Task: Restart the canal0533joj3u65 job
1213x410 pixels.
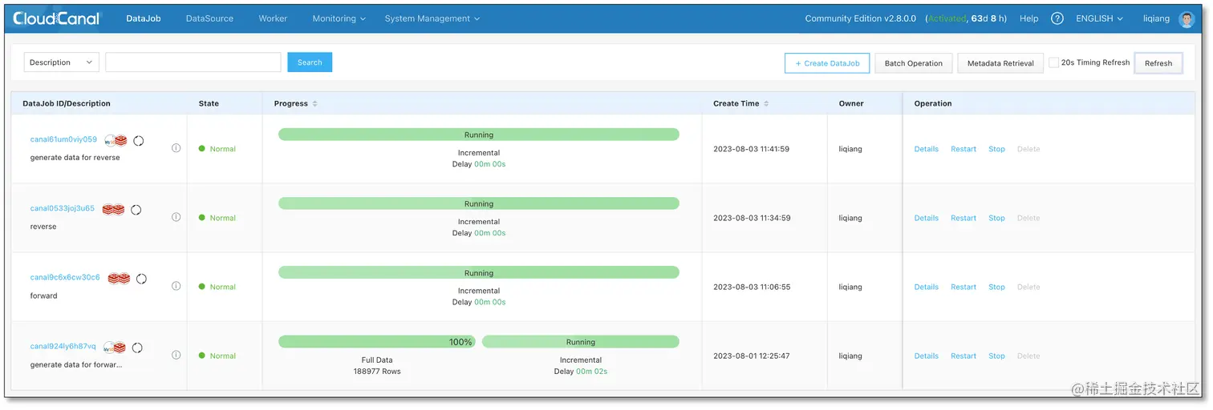Action: click(x=964, y=218)
